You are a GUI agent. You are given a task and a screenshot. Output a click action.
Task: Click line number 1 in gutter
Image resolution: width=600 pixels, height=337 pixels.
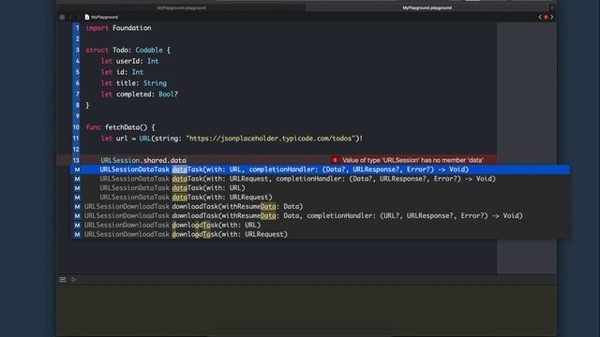[77, 28]
